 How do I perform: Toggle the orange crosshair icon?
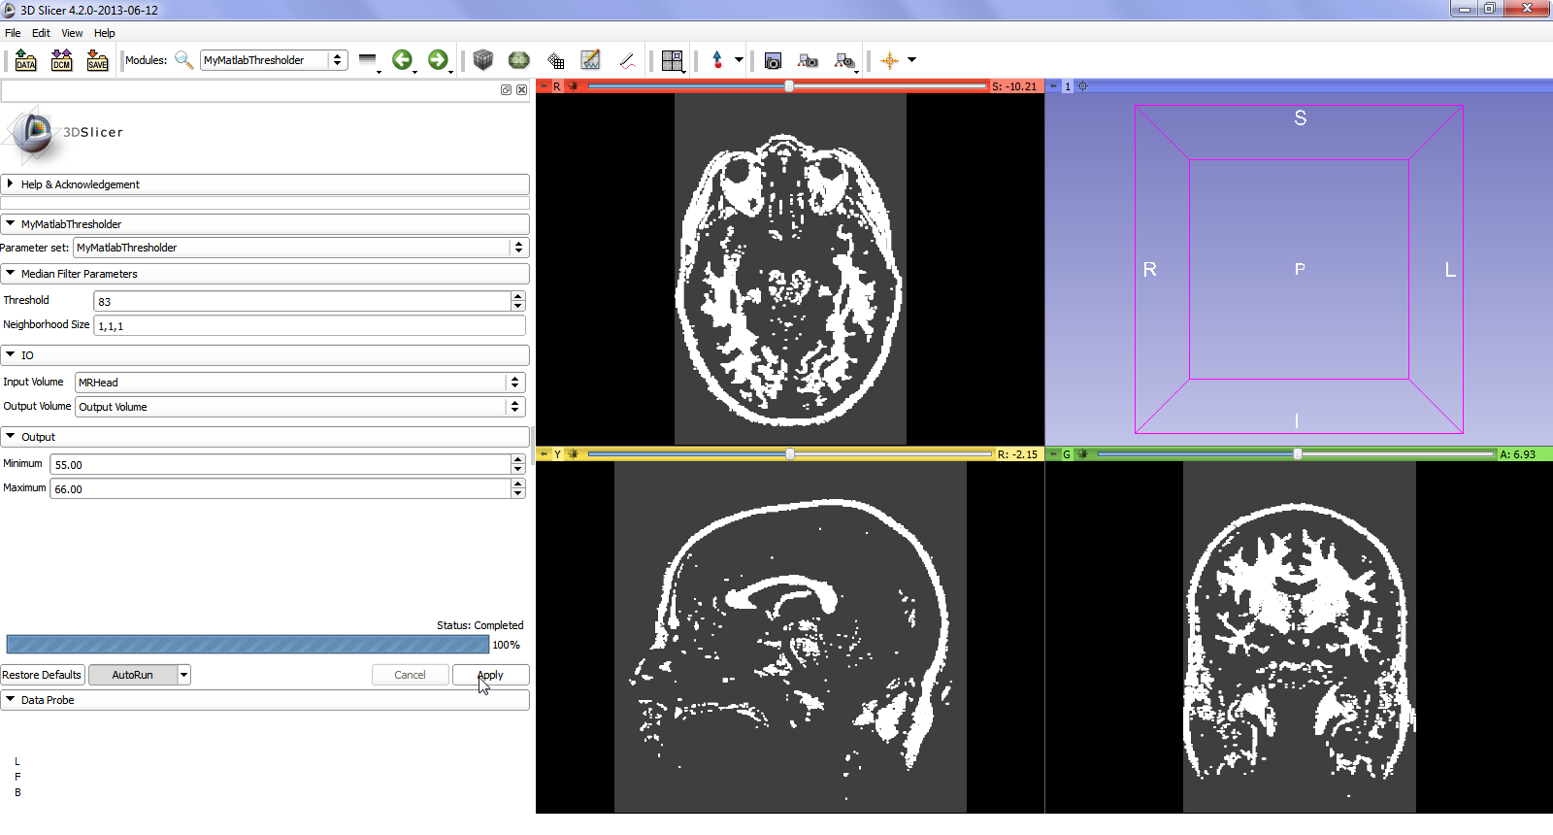coord(889,60)
